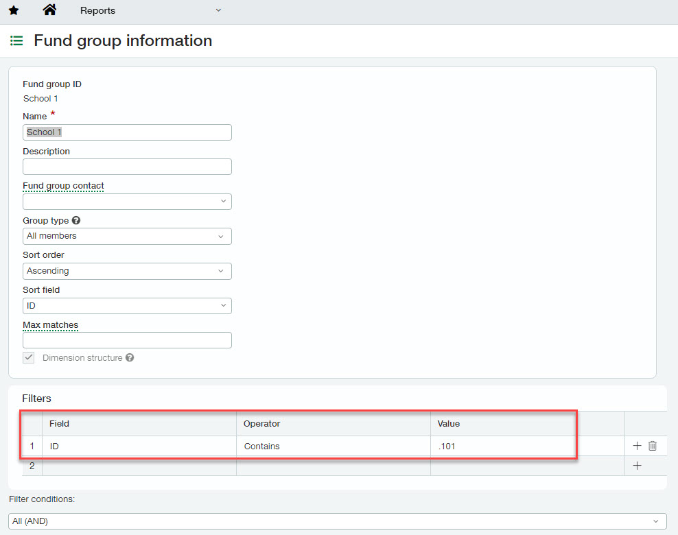Image resolution: width=678 pixels, height=535 pixels.
Task: Click the ID link in filter row 1
Action: point(54,445)
